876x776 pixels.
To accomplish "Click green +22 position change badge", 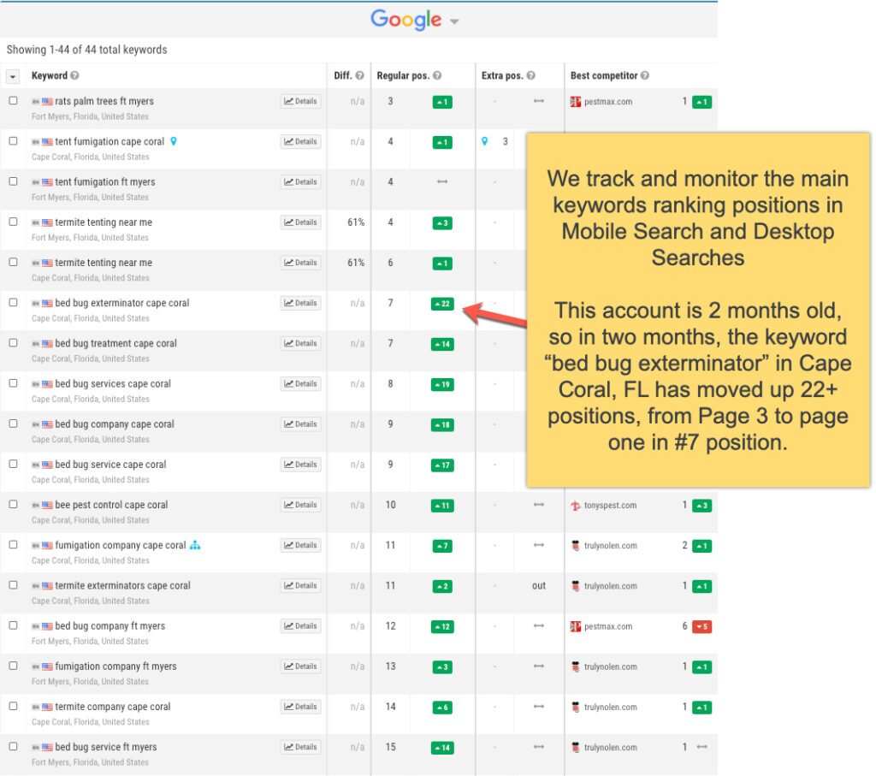I will click(x=442, y=304).
